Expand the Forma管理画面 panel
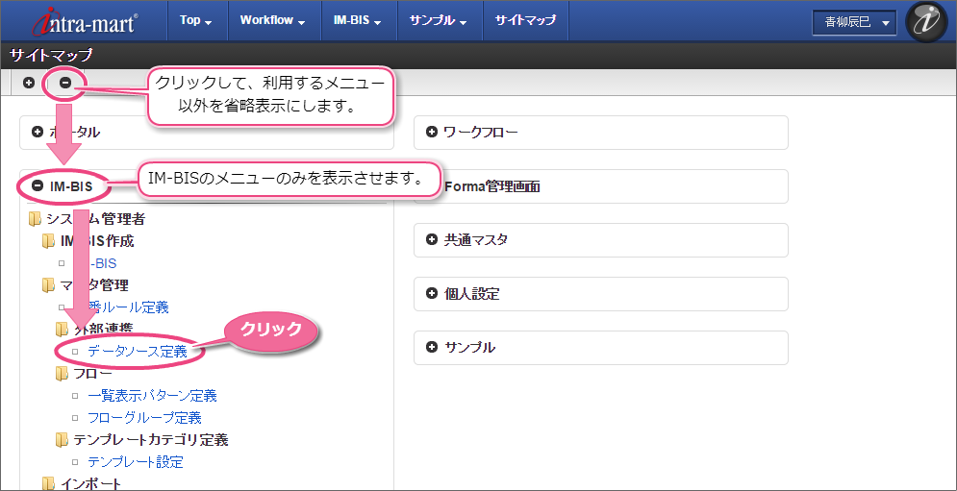The image size is (957, 491). (600, 186)
